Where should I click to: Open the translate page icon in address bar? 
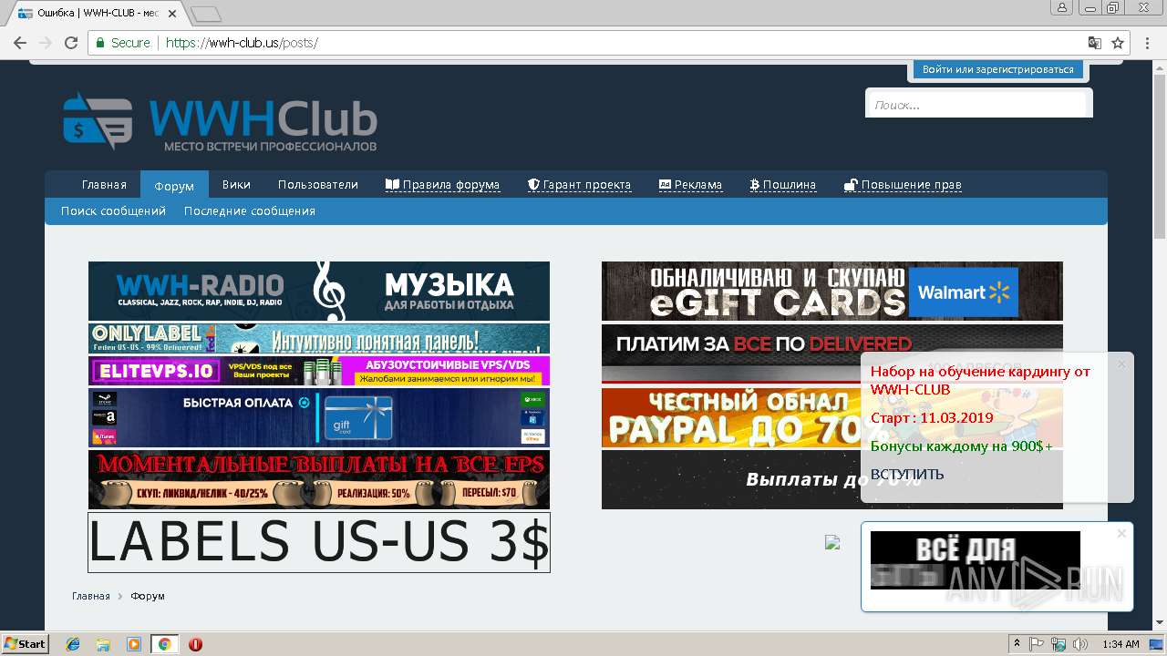click(1095, 43)
